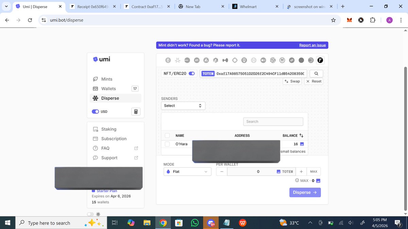The image size is (408, 229).
Task: Open Chrome's tab search chevron
Action: coord(6,6)
